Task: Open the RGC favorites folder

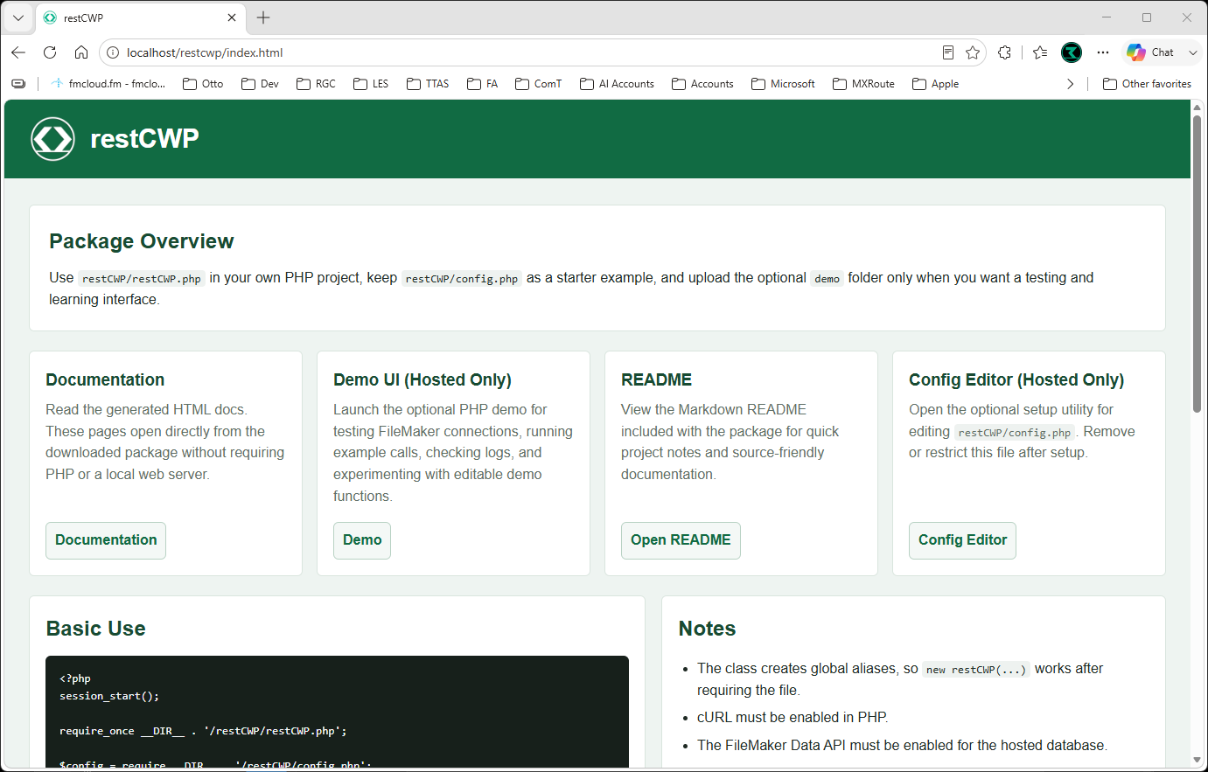Action: [x=317, y=84]
